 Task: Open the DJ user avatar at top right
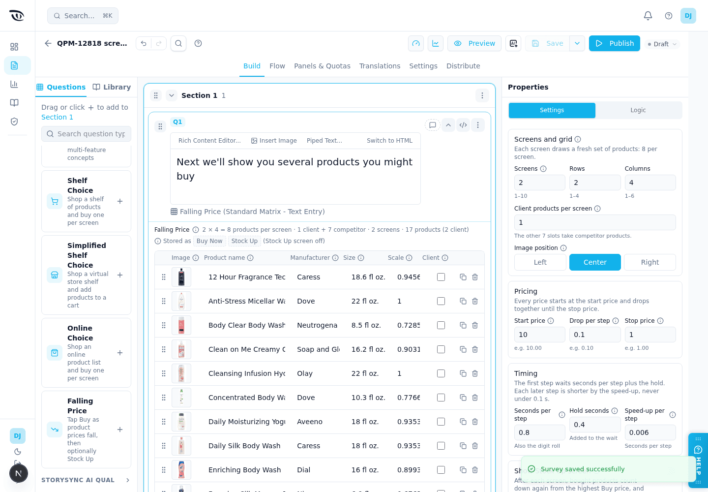click(x=688, y=16)
